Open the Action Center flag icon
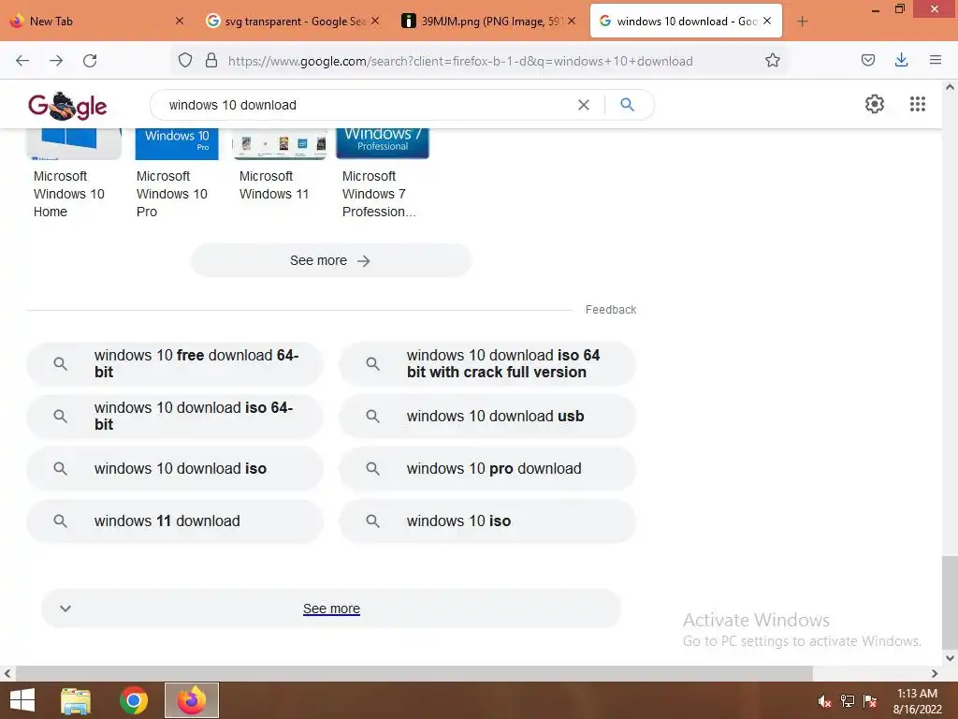Viewport: 958px width, 719px height. (x=870, y=701)
